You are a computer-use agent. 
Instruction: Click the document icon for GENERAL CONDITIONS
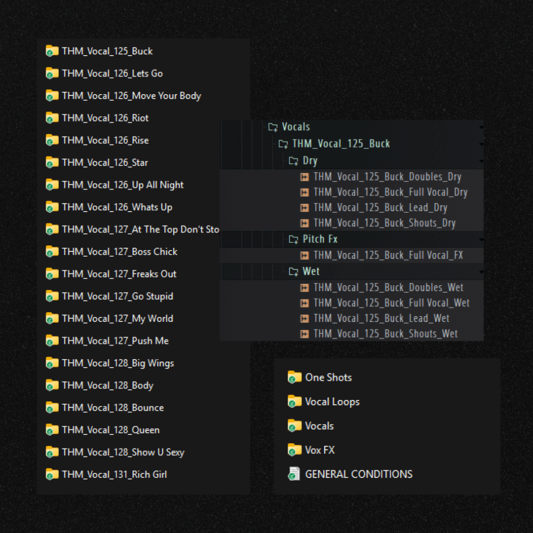pyautogui.click(x=294, y=474)
